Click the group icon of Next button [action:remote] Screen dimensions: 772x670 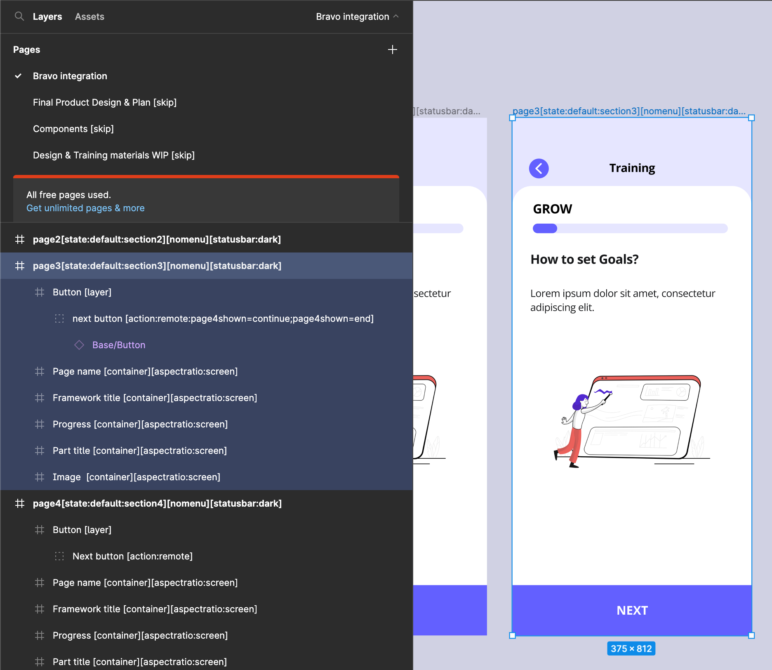(59, 556)
